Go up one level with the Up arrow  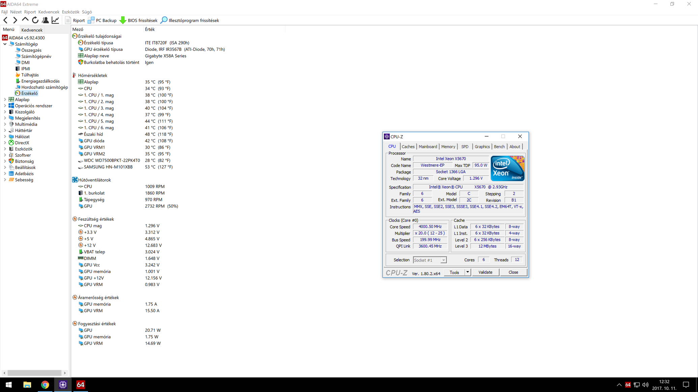pyautogui.click(x=25, y=20)
